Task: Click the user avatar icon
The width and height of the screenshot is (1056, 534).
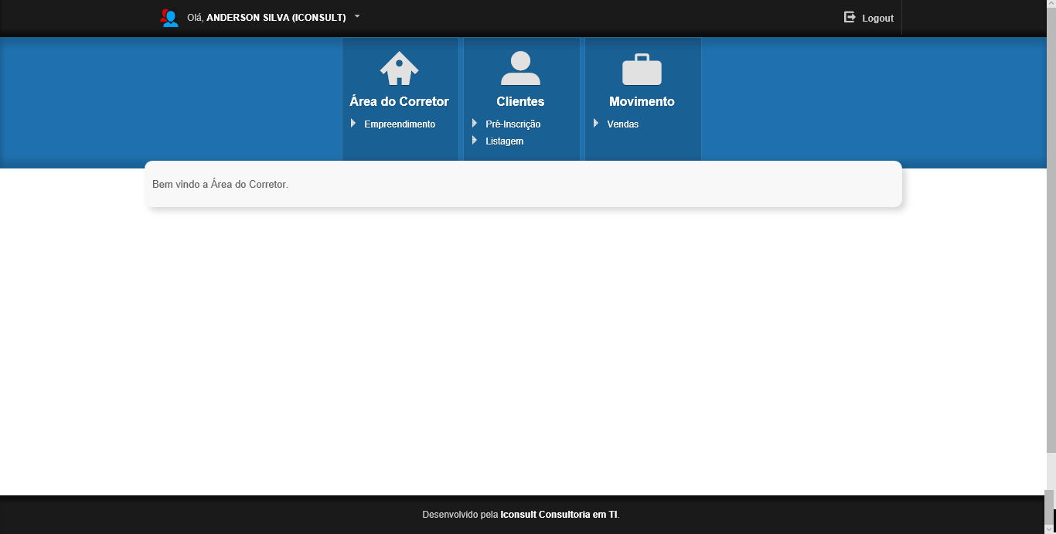Action: coord(169,18)
